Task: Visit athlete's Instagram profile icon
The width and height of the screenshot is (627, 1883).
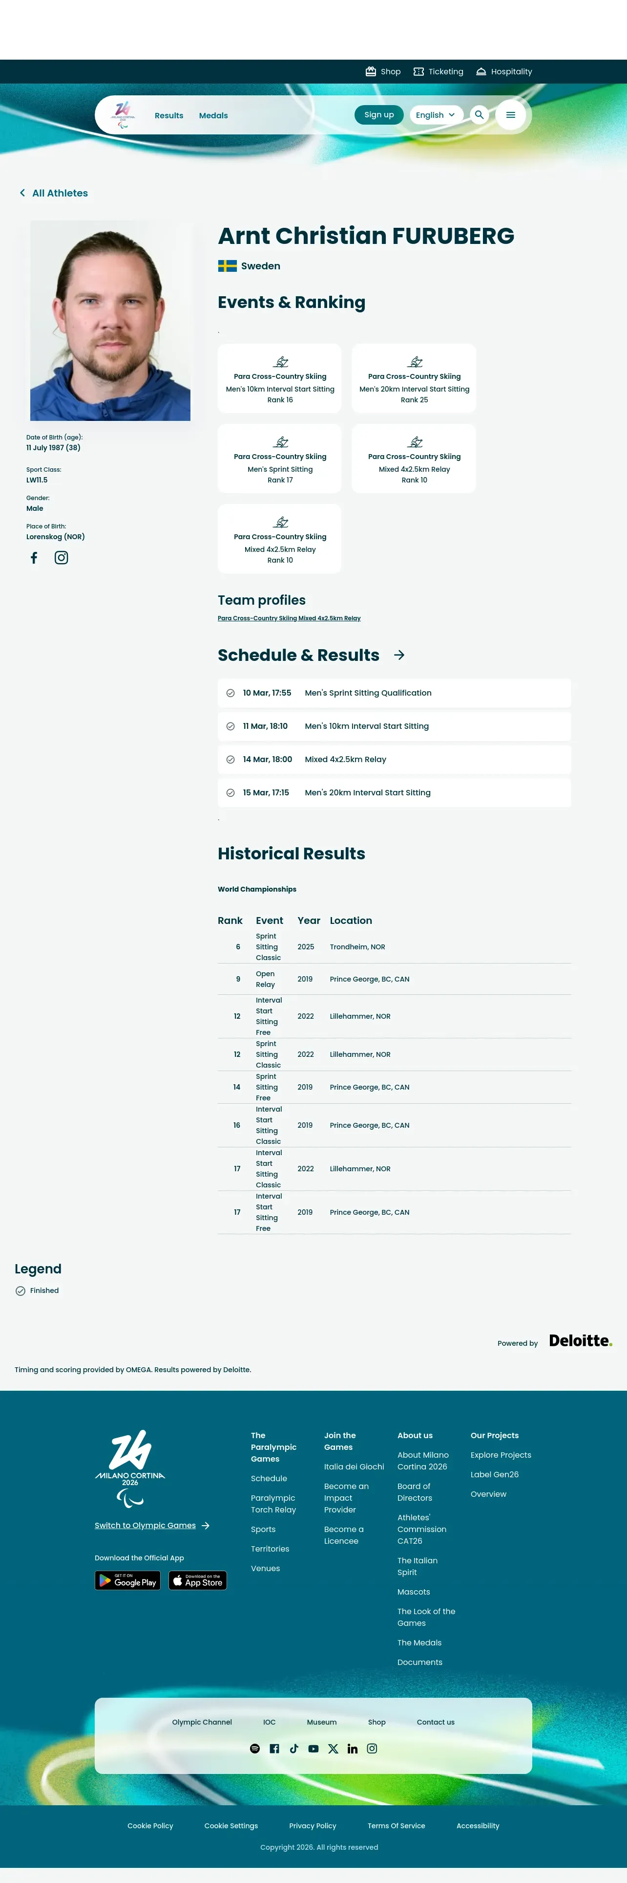Action: [x=62, y=558]
